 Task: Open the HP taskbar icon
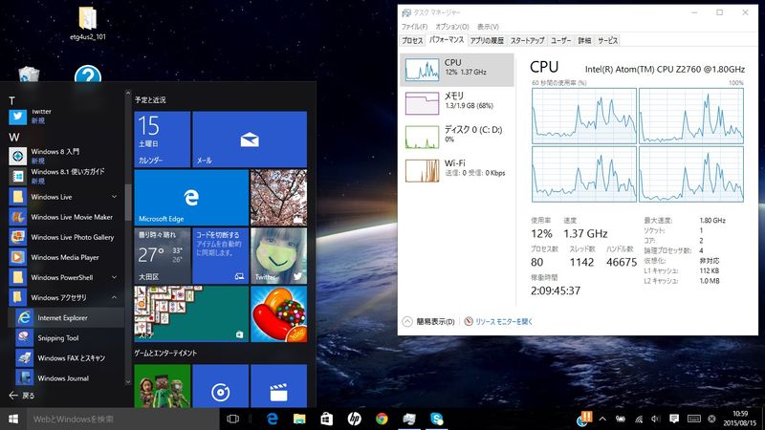click(x=354, y=419)
